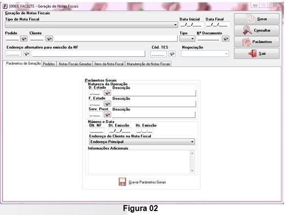The height and width of the screenshot is (215, 285).
Task: Click the alternate address lookup icon
Action: click(x=27, y=54)
